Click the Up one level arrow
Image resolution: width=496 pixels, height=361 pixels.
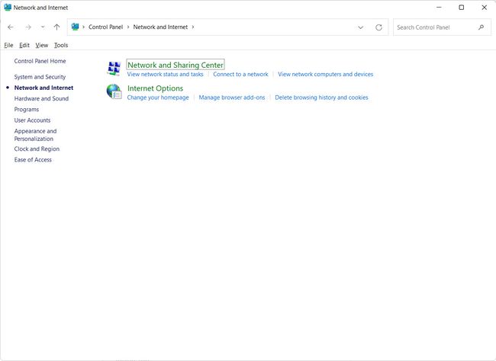[x=56, y=27]
